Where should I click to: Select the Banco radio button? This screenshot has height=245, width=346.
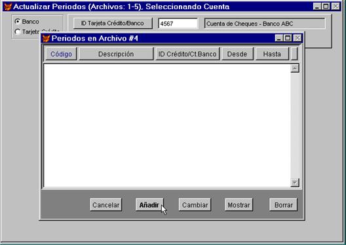click(27, 22)
